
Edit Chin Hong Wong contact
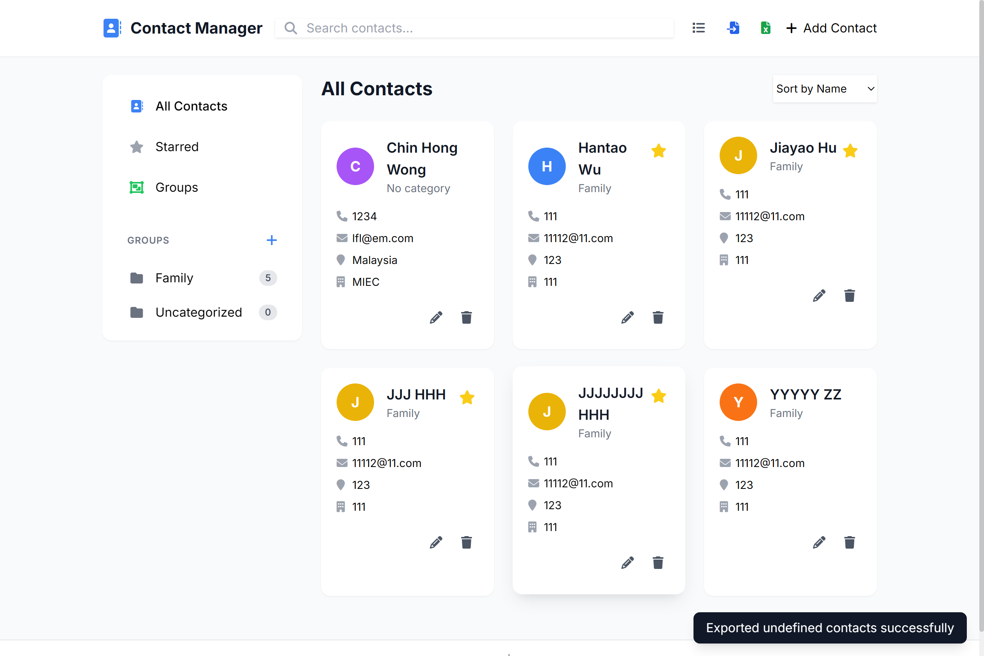click(436, 317)
